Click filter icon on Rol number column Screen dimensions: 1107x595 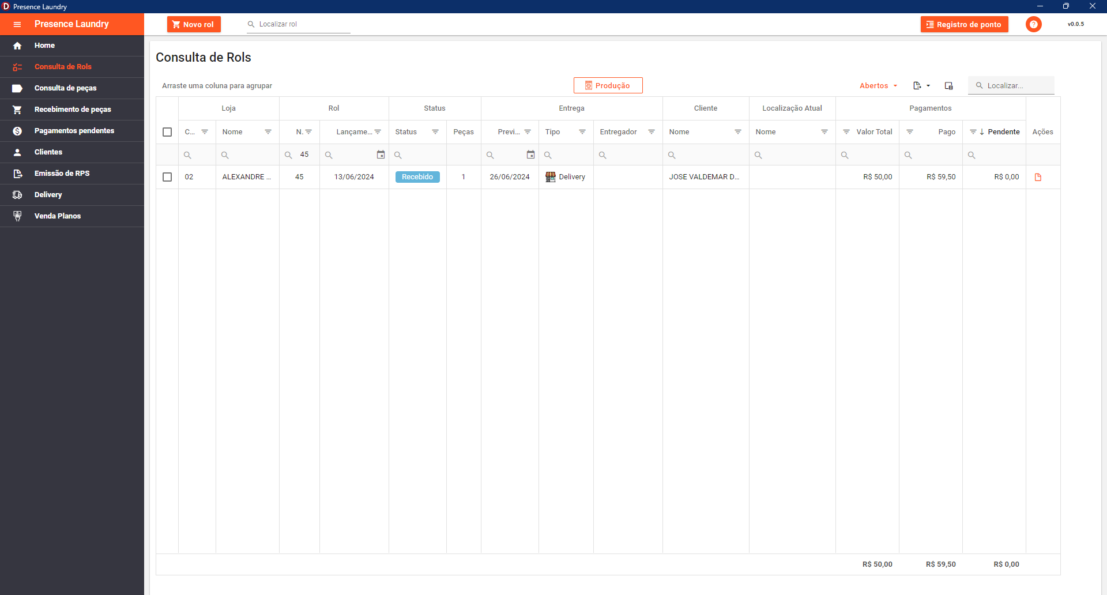(x=308, y=132)
